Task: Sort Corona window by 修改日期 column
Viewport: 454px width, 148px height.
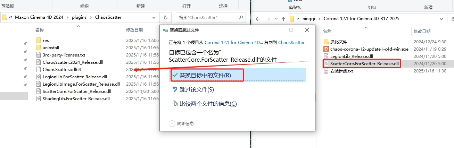Action: coord(422,31)
